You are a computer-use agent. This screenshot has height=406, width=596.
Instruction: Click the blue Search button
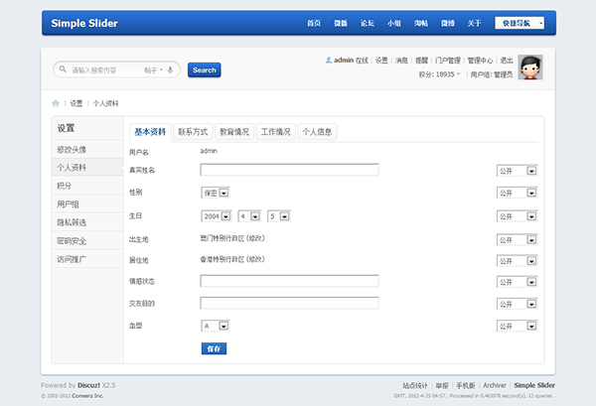tap(204, 69)
